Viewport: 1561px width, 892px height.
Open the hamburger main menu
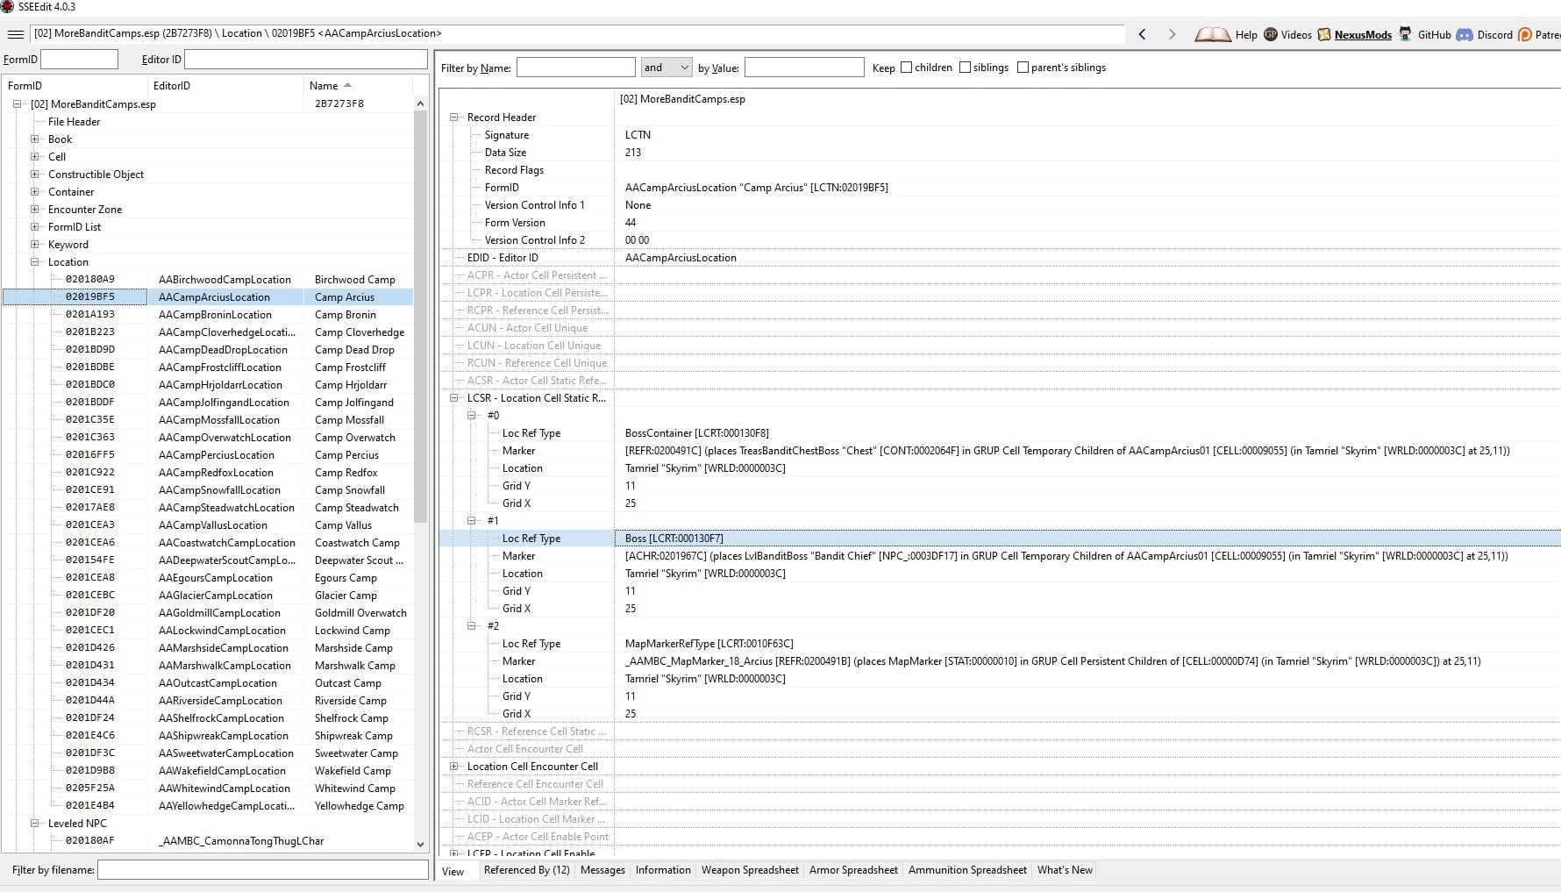(15, 34)
